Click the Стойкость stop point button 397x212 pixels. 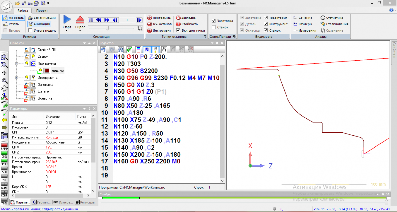click(187, 24)
